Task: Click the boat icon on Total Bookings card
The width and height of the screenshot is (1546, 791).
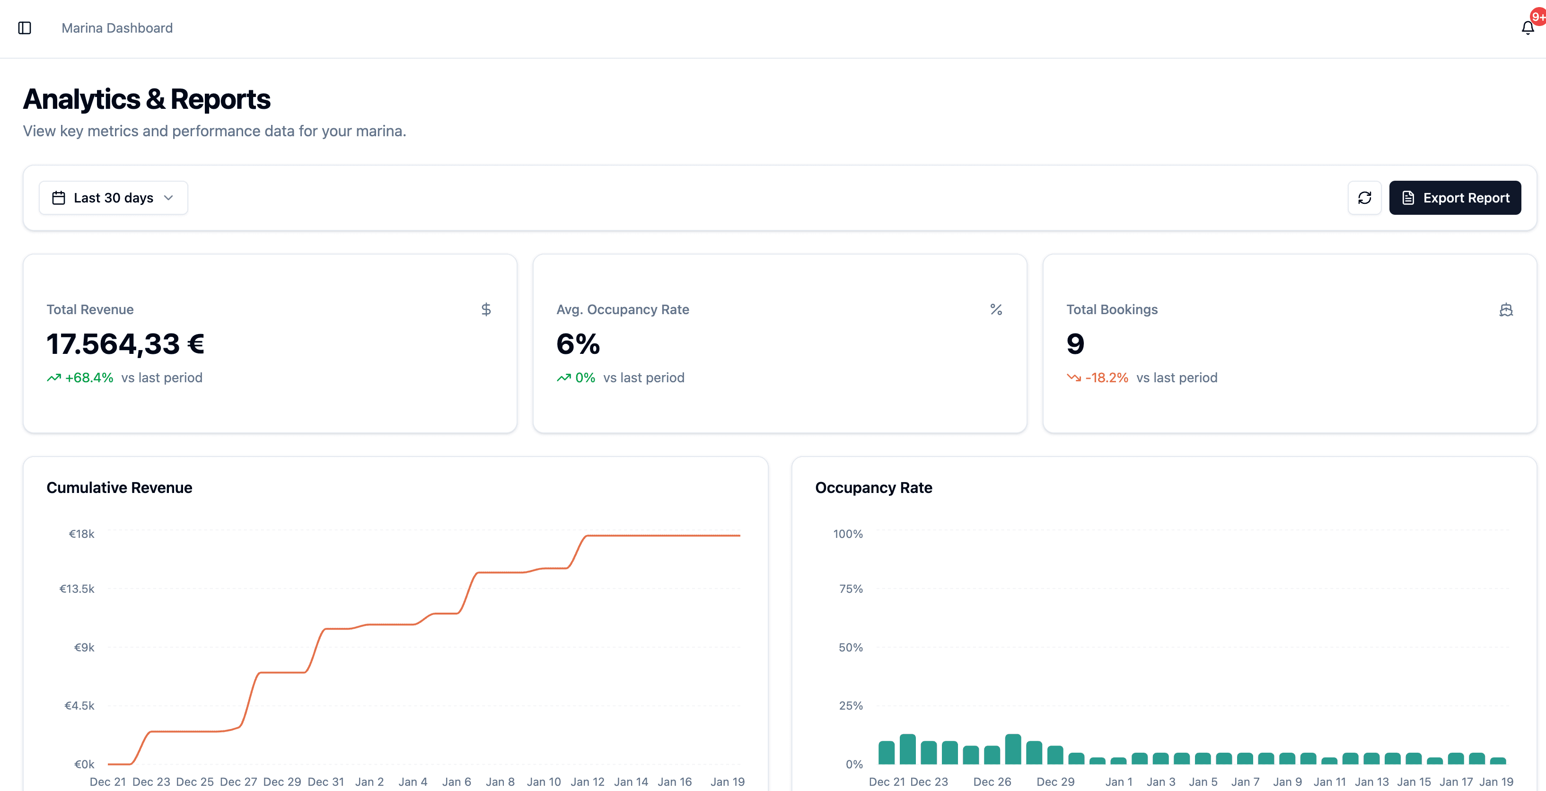Action: [1506, 310]
